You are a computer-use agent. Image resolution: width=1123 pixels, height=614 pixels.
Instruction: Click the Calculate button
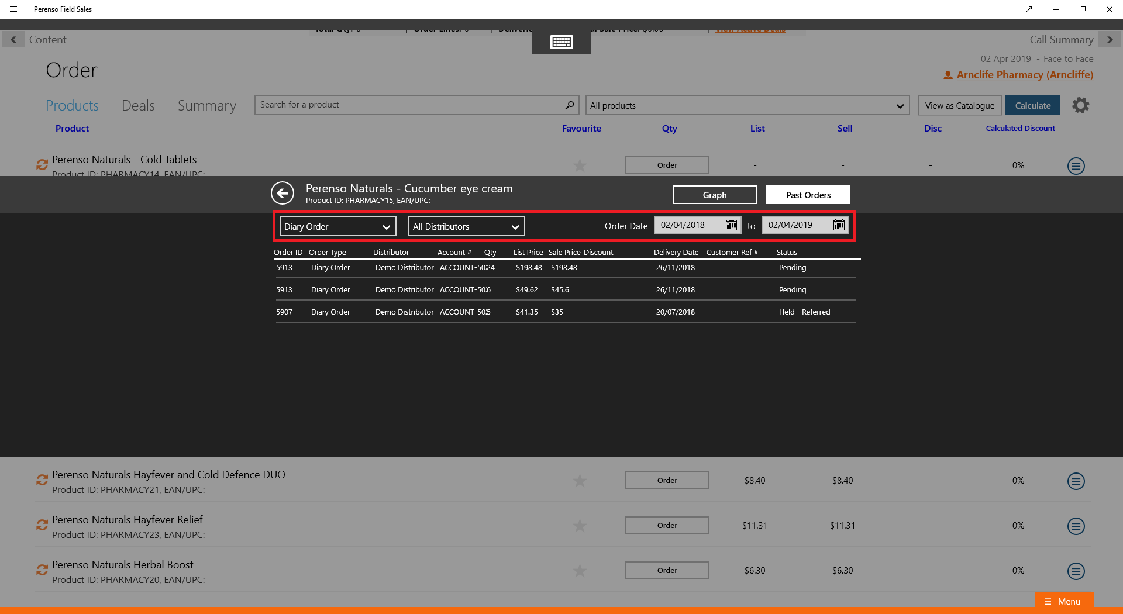tap(1032, 105)
